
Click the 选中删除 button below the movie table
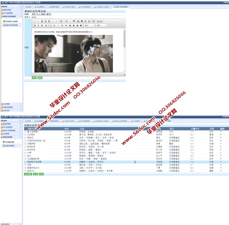(x=28, y=174)
